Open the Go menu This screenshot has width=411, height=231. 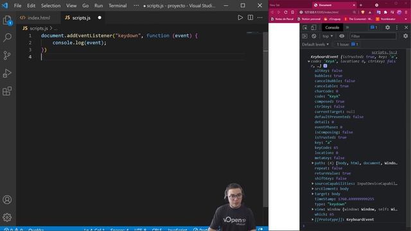pyautogui.click(x=85, y=6)
